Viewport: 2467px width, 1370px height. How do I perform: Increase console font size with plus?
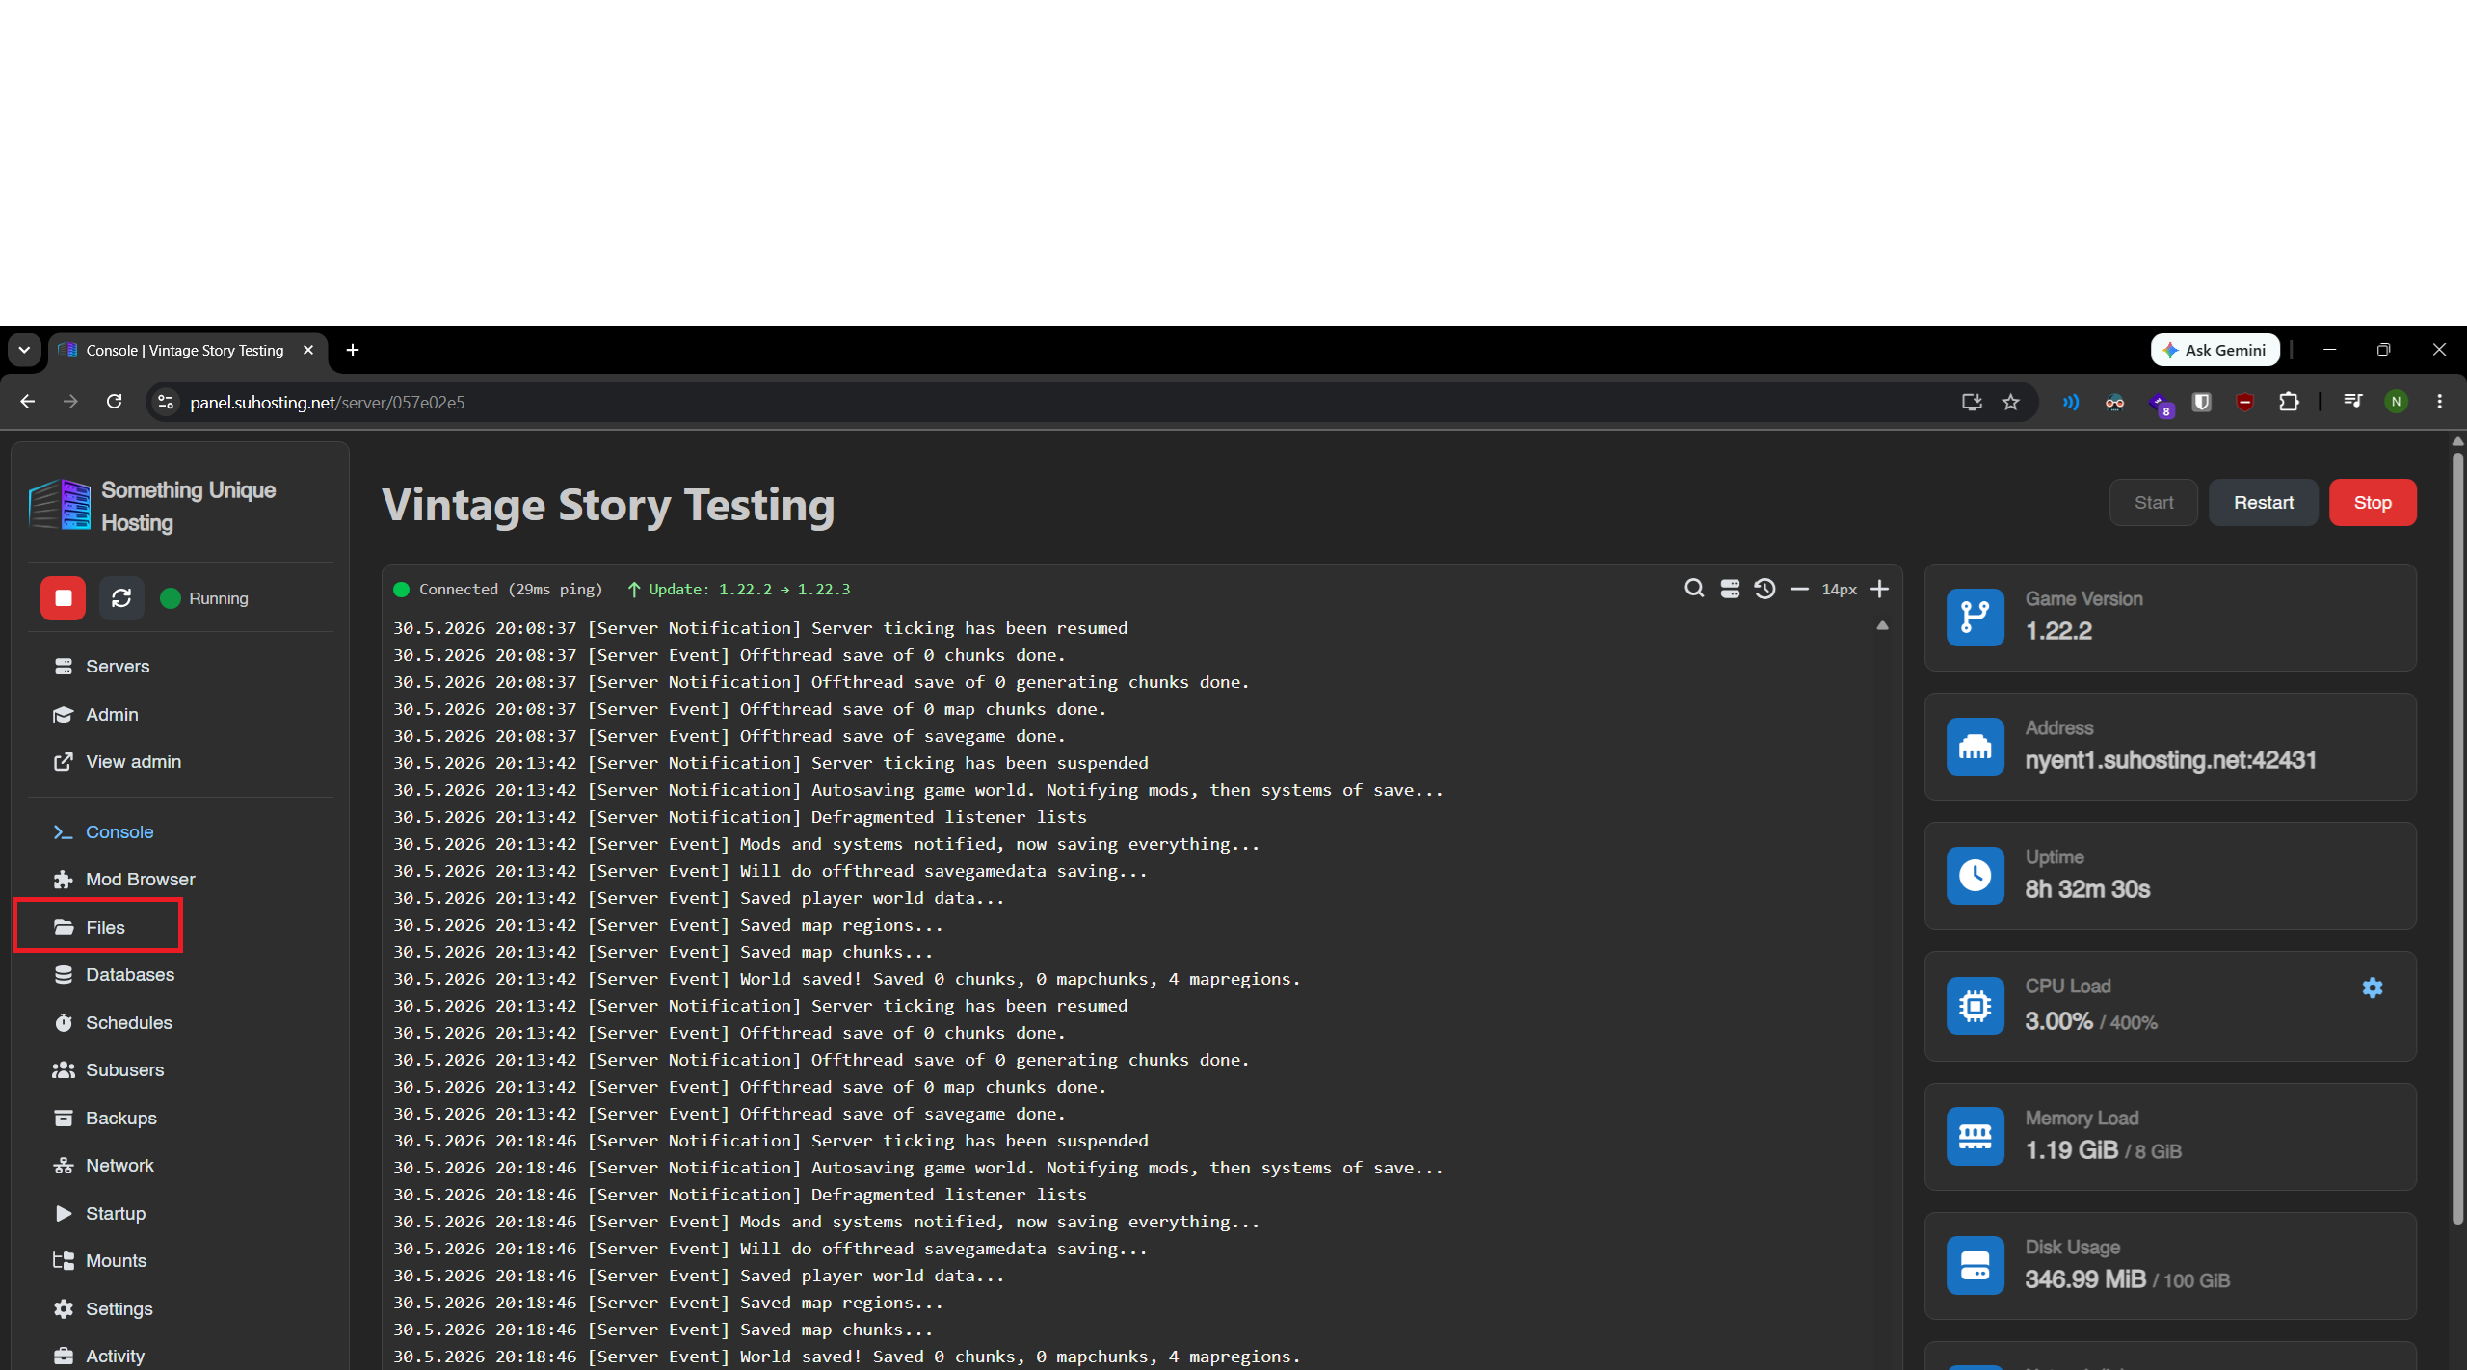pos(1879,589)
